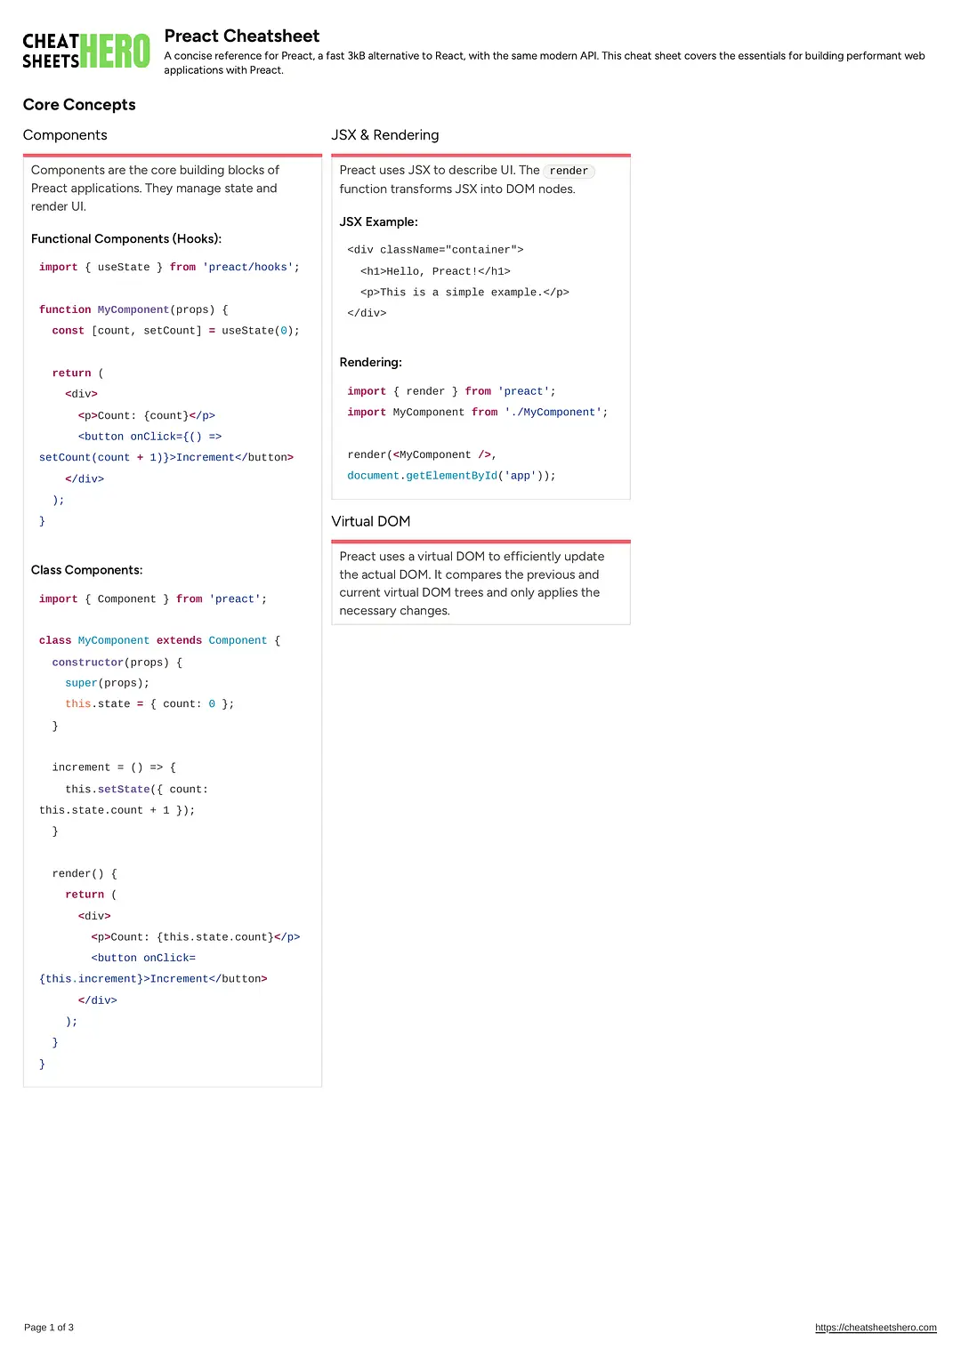Click the function MyComponent(props) line
The width and height of the screenshot is (961, 1357).
point(133,310)
